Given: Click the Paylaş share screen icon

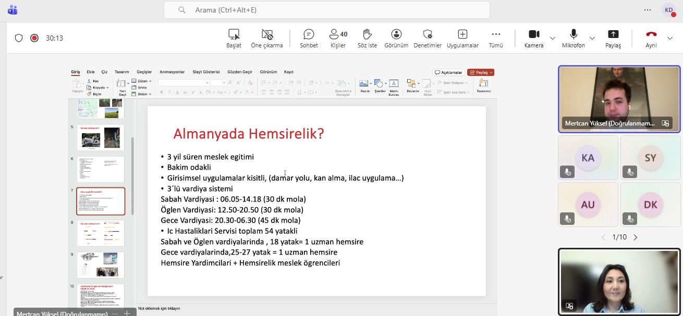Looking at the screenshot, I should pyautogui.click(x=613, y=38).
